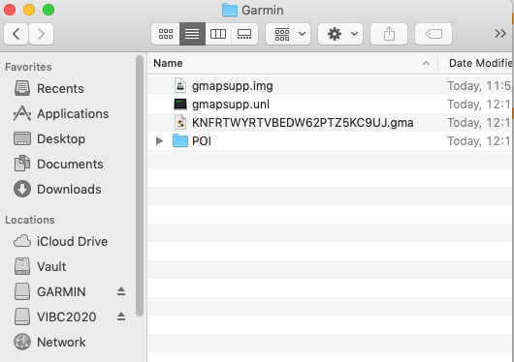Eject the GARMIN volume
Image resolution: width=514 pixels, height=362 pixels.
(x=121, y=291)
